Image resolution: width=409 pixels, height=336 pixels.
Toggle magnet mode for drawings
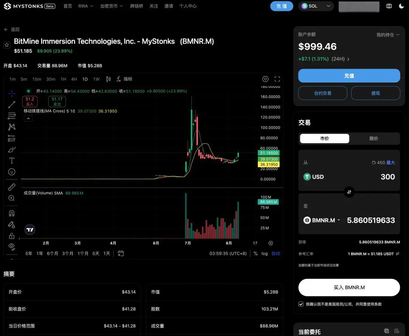tap(12, 213)
